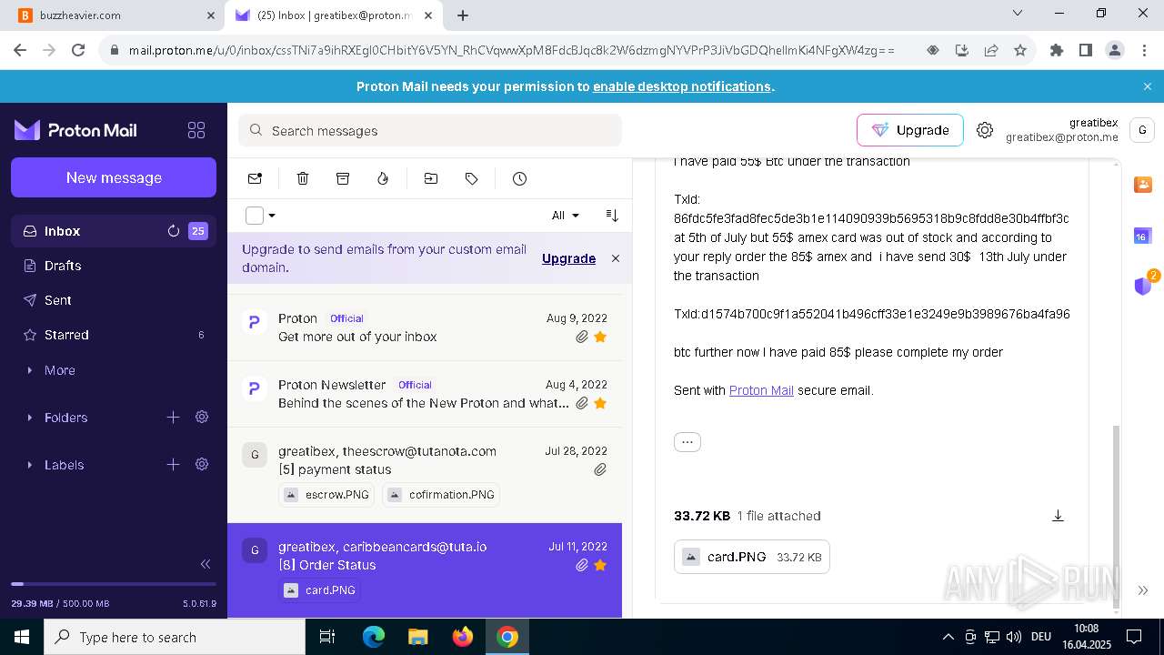Toggle star on Proton Aug 9 email
This screenshot has width=1164, height=655.
600,337
